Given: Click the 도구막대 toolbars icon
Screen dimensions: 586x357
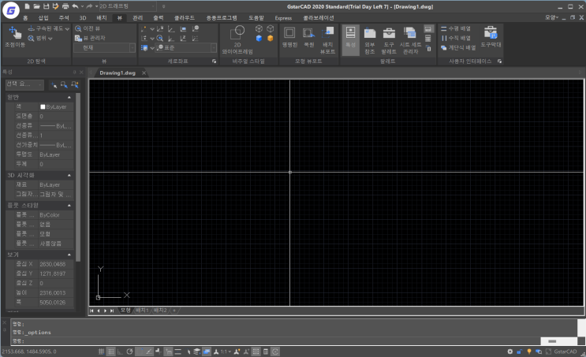Looking at the screenshot, I should pyautogui.click(x=491, y=36).
